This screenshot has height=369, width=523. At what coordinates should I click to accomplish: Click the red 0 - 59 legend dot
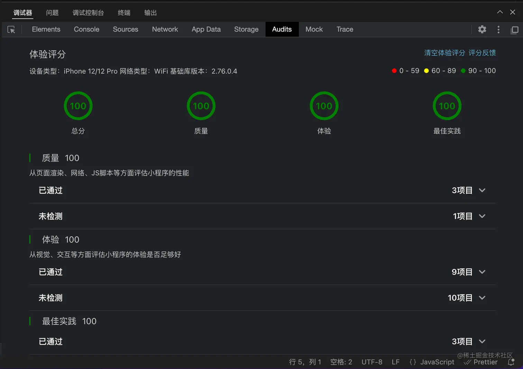click(x=394, y=71)
